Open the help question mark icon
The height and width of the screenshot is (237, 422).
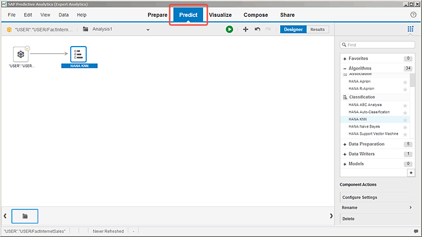coord(414,15)
